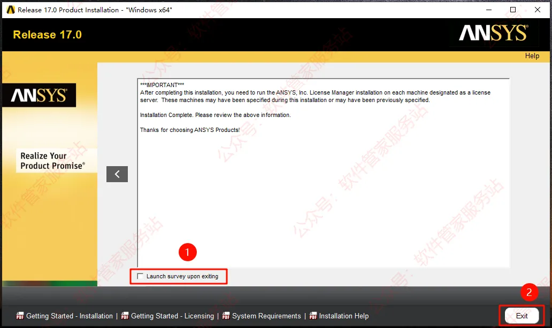Click PDF icon beside System Requirements
This screenshot has height=328, width=552.
click(x=226, y=316)
